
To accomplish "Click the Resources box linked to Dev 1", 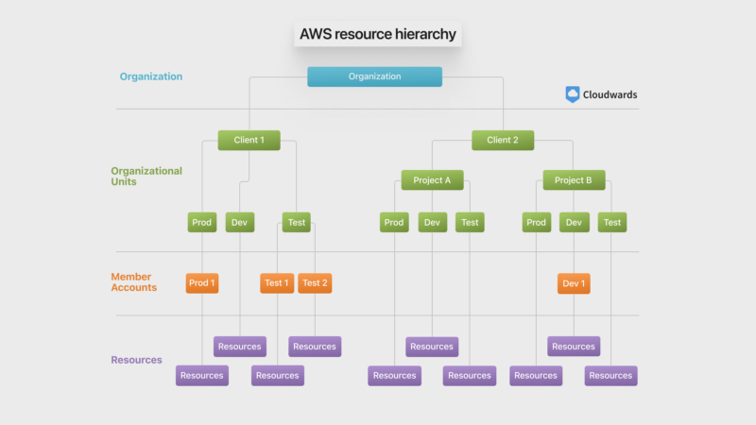I will 574,347.
